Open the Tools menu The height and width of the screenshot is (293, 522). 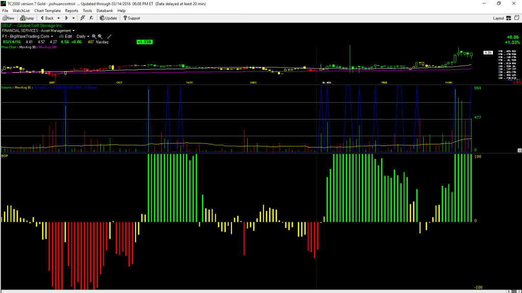click(87, 11)
